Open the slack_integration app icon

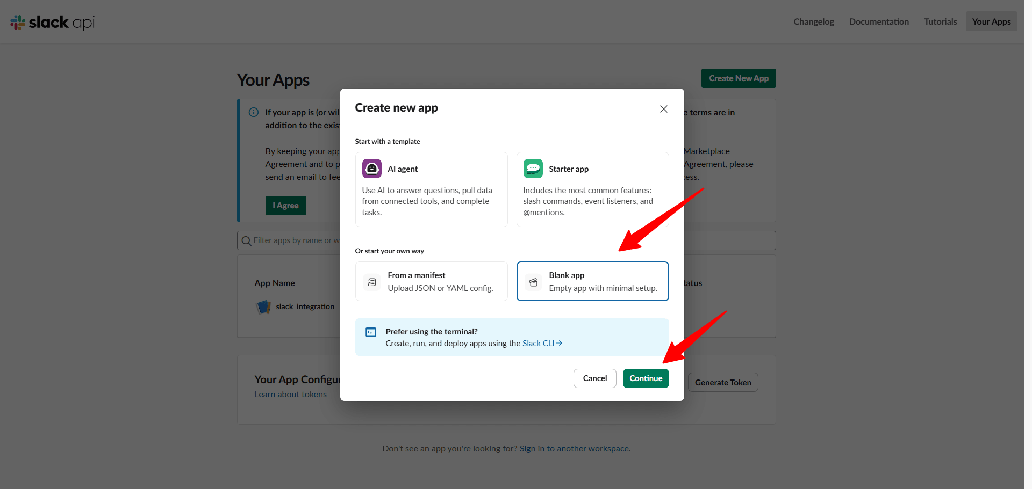point(263,307)
